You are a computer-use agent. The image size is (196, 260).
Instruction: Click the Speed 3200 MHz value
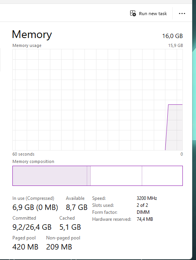point(147,198)
